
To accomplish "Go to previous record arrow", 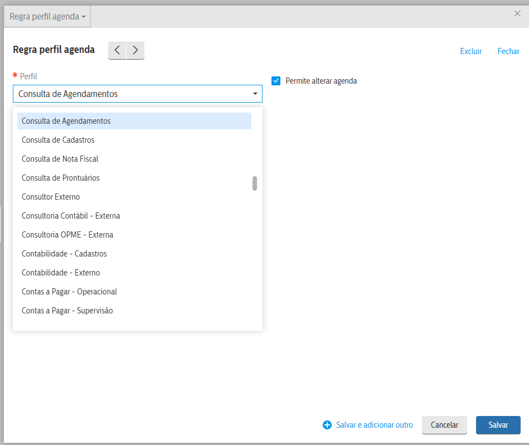I will 117,50.
